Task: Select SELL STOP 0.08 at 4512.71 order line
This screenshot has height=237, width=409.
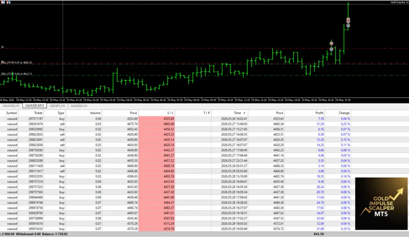Action: click(x=16, y=74)
